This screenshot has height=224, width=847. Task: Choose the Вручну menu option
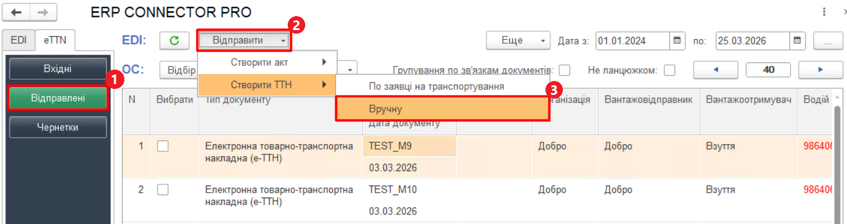click(442, 109)
